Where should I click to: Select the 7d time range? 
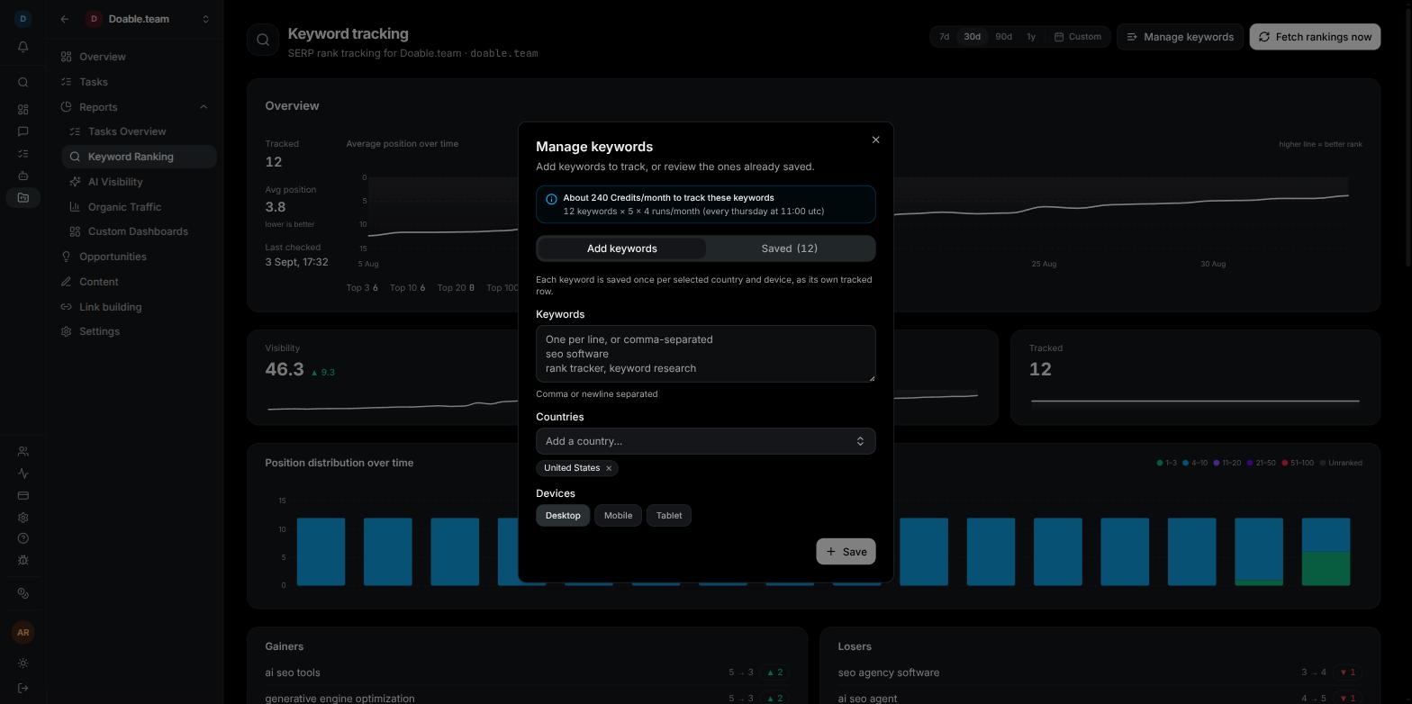coord(944,37)
